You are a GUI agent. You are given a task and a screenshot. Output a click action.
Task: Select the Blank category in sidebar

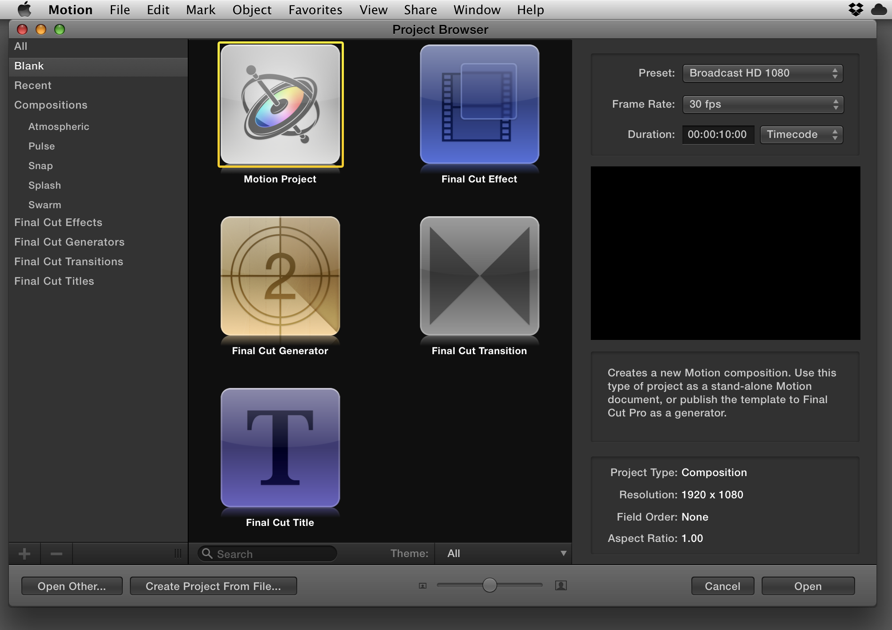pos(98,66)
